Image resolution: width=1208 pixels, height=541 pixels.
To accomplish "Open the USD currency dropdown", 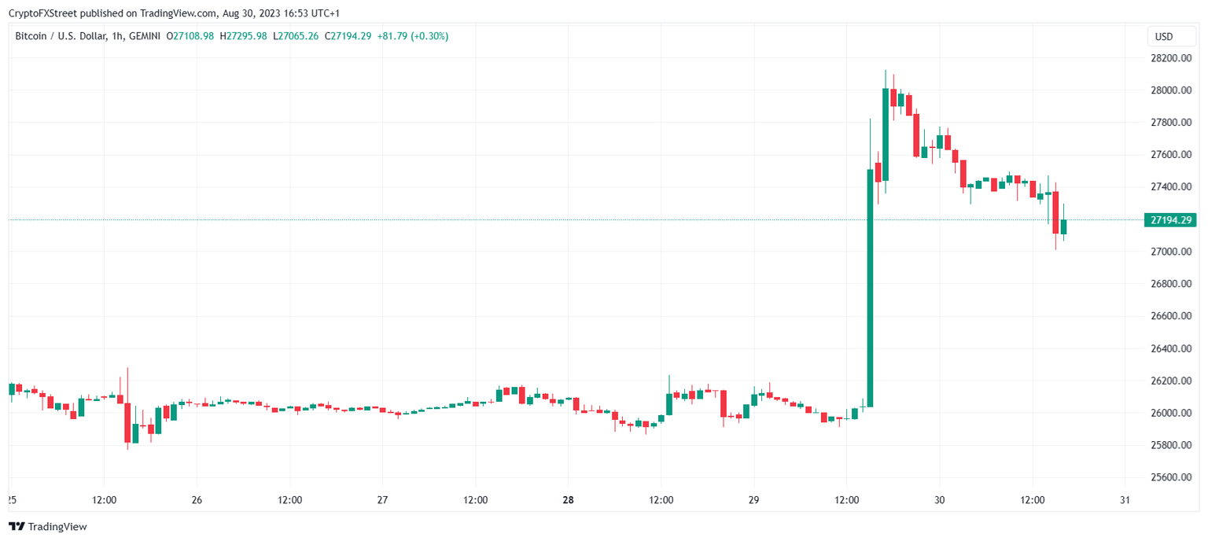I will point(1163,36).
